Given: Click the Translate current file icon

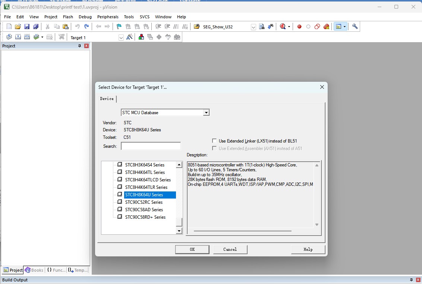Looking at the screenshot, I should [9, 37].
